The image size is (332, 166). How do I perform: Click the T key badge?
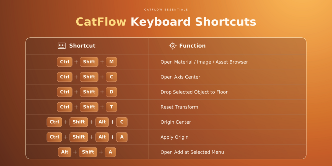[x=111, y=107]
